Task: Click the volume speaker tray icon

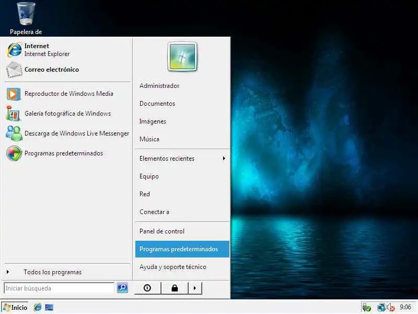Action: coord(391,308)
